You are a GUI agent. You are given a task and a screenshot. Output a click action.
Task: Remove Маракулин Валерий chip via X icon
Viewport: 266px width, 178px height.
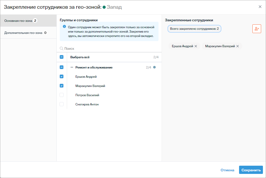[x=238, y=46]
